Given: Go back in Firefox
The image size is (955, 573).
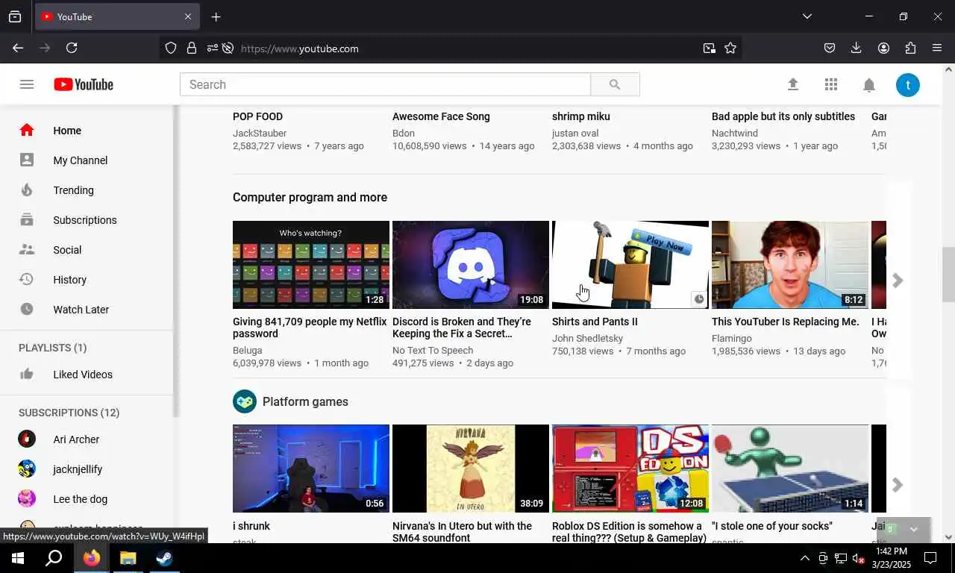Looking at the screenshot, I should click(18, 48).
